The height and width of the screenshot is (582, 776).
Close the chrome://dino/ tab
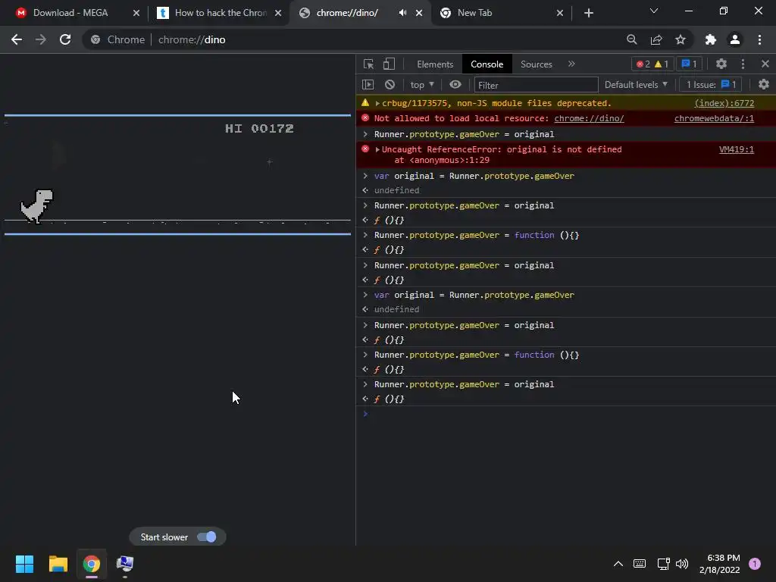coord(419,13)
